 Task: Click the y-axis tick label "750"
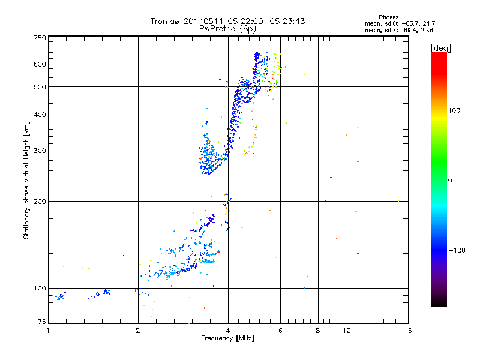(x=40, y=38)
